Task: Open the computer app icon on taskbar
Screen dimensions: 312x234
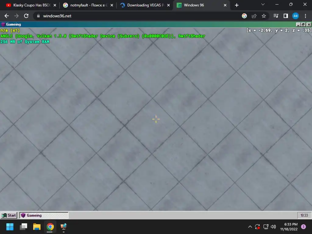Action: coord(63,227)
